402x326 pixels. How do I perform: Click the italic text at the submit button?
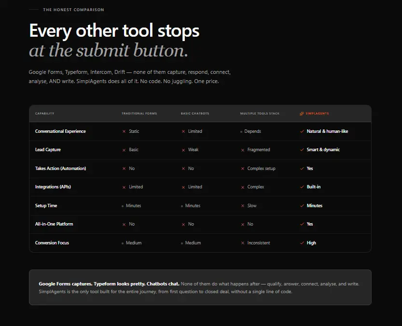tap(109, 50)
